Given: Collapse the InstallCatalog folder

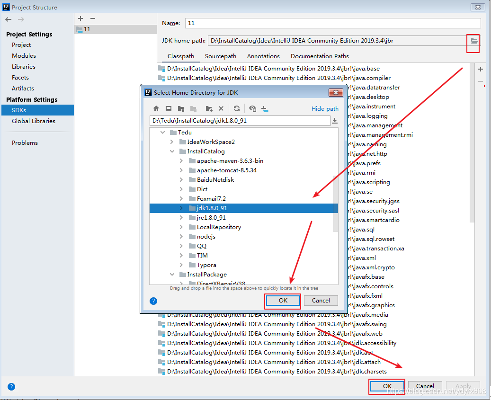Looking at the screenshot, I should 172,151.
